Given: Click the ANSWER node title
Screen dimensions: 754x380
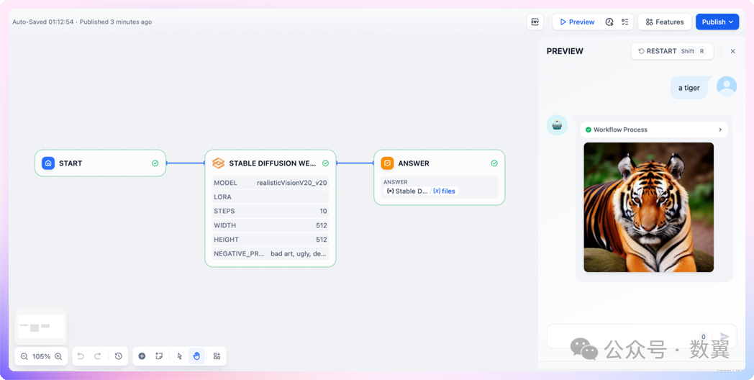Looking at the screenshot, I should [414, 163].
